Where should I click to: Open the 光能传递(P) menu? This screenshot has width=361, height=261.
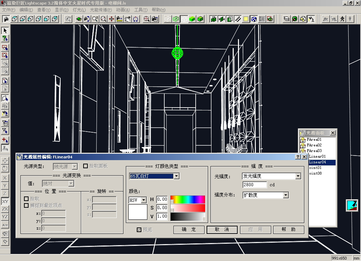coord(101,10)
